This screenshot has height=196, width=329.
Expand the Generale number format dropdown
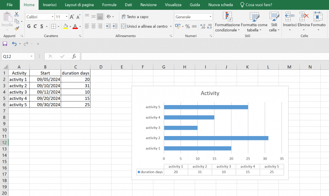point(210,17)
